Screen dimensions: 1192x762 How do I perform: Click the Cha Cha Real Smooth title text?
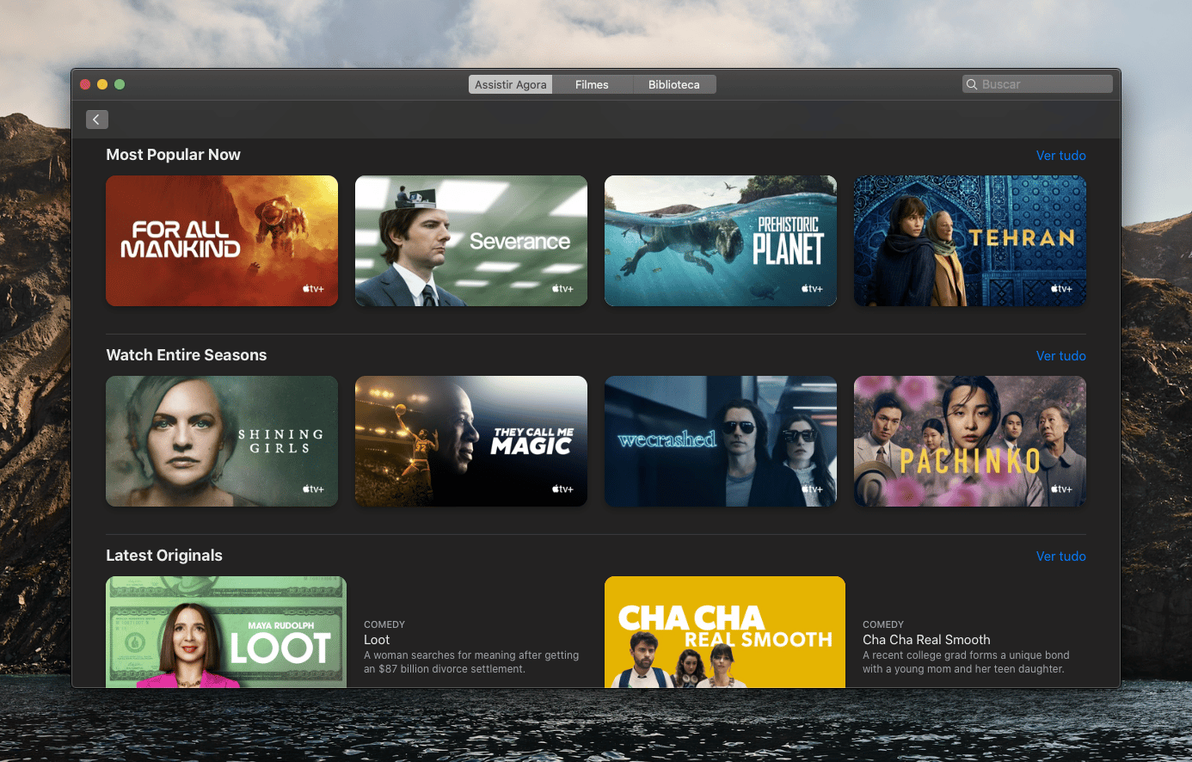[x=926, y=640]
